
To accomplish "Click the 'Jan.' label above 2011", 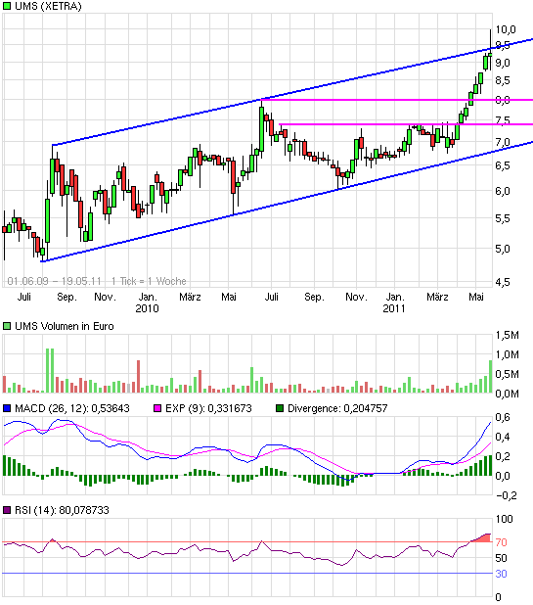I will point(395,297).
